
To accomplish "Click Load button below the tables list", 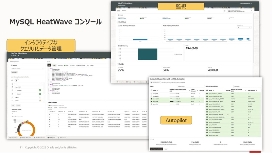I will pos(13,105).
